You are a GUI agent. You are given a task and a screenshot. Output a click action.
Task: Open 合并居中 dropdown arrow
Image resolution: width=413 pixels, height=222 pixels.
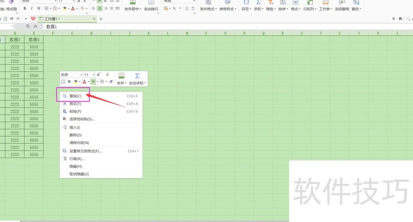tap(140, 9)
